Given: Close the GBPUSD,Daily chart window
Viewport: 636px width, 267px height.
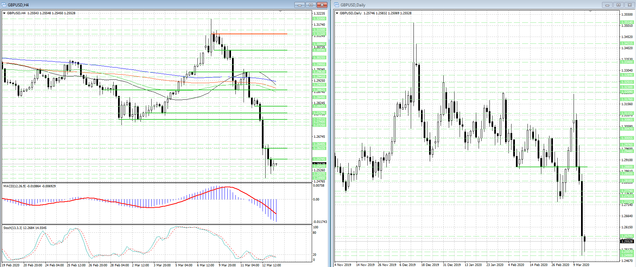Looking at the screenshot, I should click(x=630, y=5).
